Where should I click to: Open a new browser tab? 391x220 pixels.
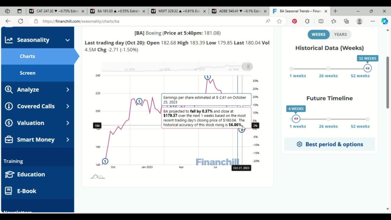click(335, 11)
